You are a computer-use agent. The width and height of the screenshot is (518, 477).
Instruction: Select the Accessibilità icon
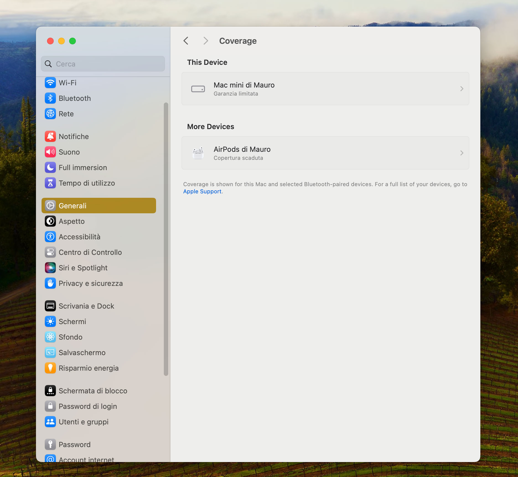(x=50, y=237)
